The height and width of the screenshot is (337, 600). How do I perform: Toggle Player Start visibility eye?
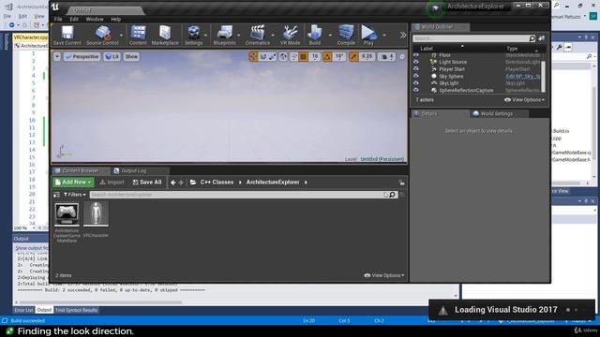tap(416, 69)
